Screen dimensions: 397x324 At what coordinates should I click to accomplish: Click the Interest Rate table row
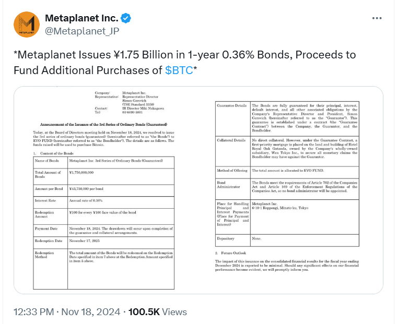pos(103,202)
